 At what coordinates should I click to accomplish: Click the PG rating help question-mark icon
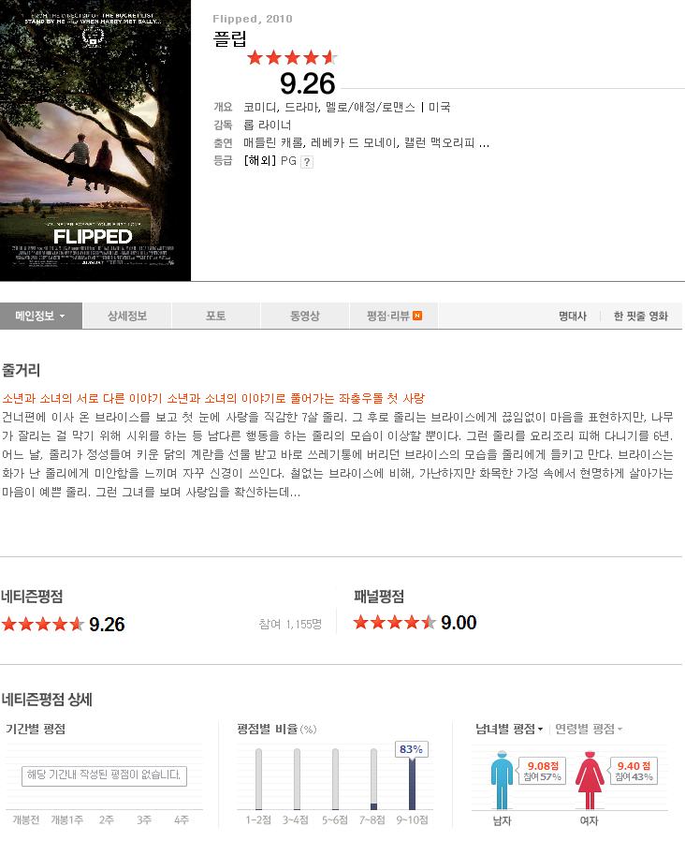(x=307, y=162)
